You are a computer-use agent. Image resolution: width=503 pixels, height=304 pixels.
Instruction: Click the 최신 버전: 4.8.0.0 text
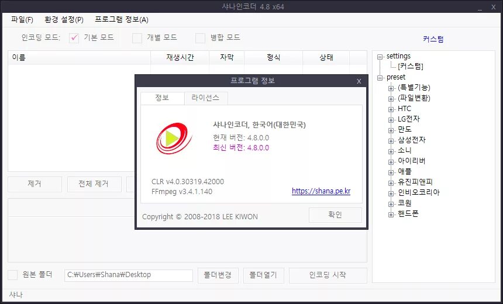(x=241, y=148)
